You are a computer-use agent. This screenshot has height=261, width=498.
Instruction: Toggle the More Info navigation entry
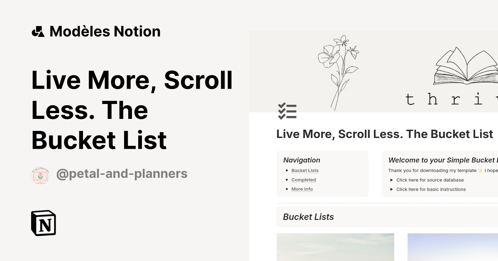pos(302,189)
